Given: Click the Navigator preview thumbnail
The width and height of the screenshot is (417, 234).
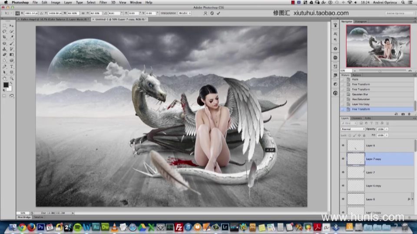Looking at the screenshot, I should [x=378, y=46].
